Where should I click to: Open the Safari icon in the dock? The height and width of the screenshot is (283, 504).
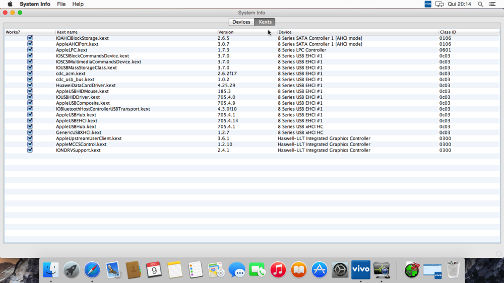[92, 270]
